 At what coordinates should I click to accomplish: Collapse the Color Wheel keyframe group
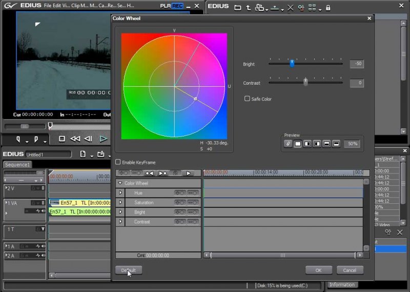tap(120, 183)
